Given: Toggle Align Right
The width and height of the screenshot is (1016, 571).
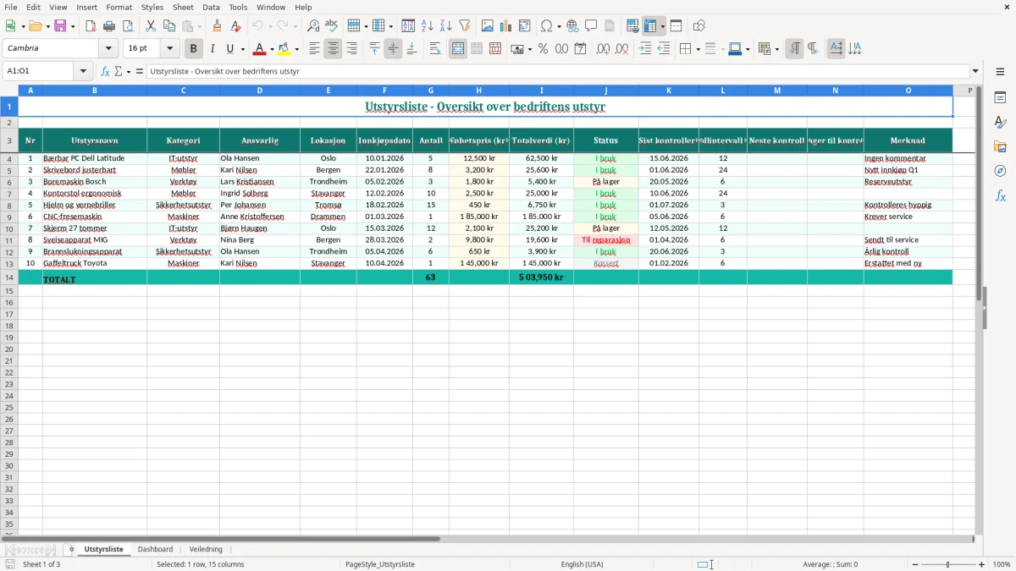Looking at the screenshot, I should point(351,49).
